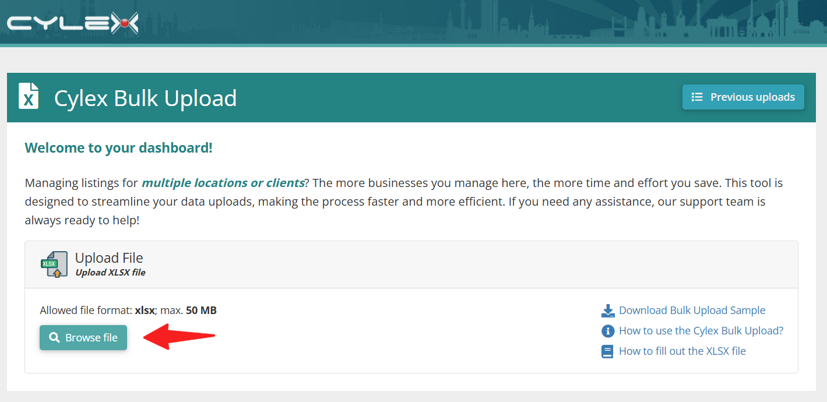This screenshot has height=402, width=827.
Task: Click the info icon beside How to use
Action: (x=608, y=331)
